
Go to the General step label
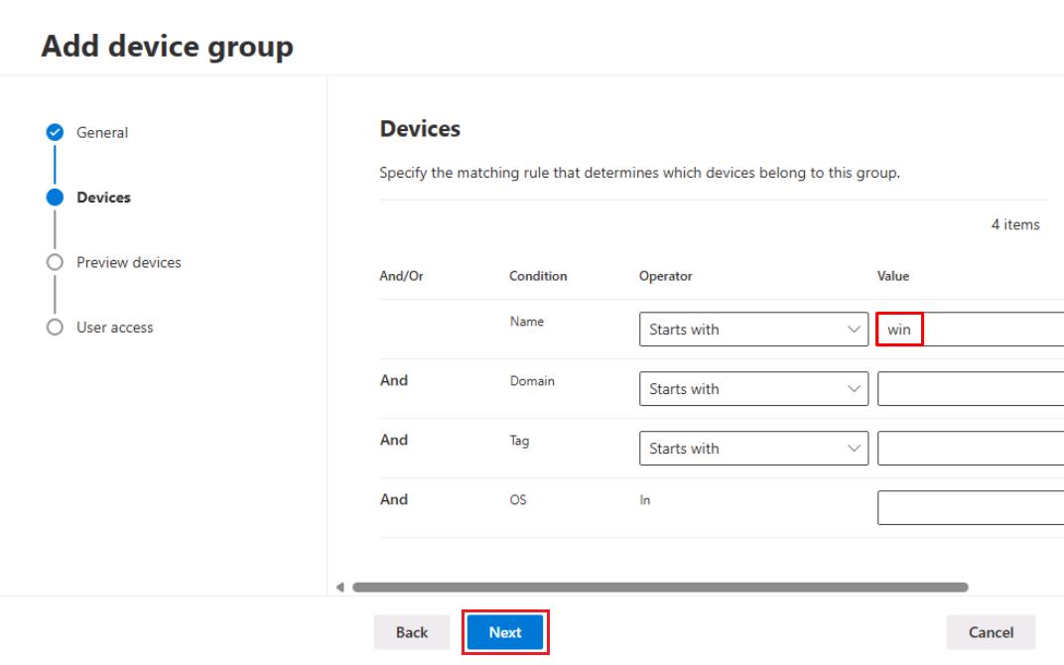coord(102,132)
